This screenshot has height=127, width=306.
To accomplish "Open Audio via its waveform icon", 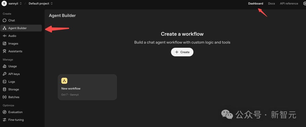I will (5, 36).
